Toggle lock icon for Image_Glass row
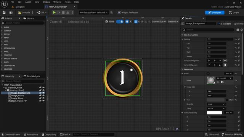This screenshot has height=137, width=244. tap(40, 96)
